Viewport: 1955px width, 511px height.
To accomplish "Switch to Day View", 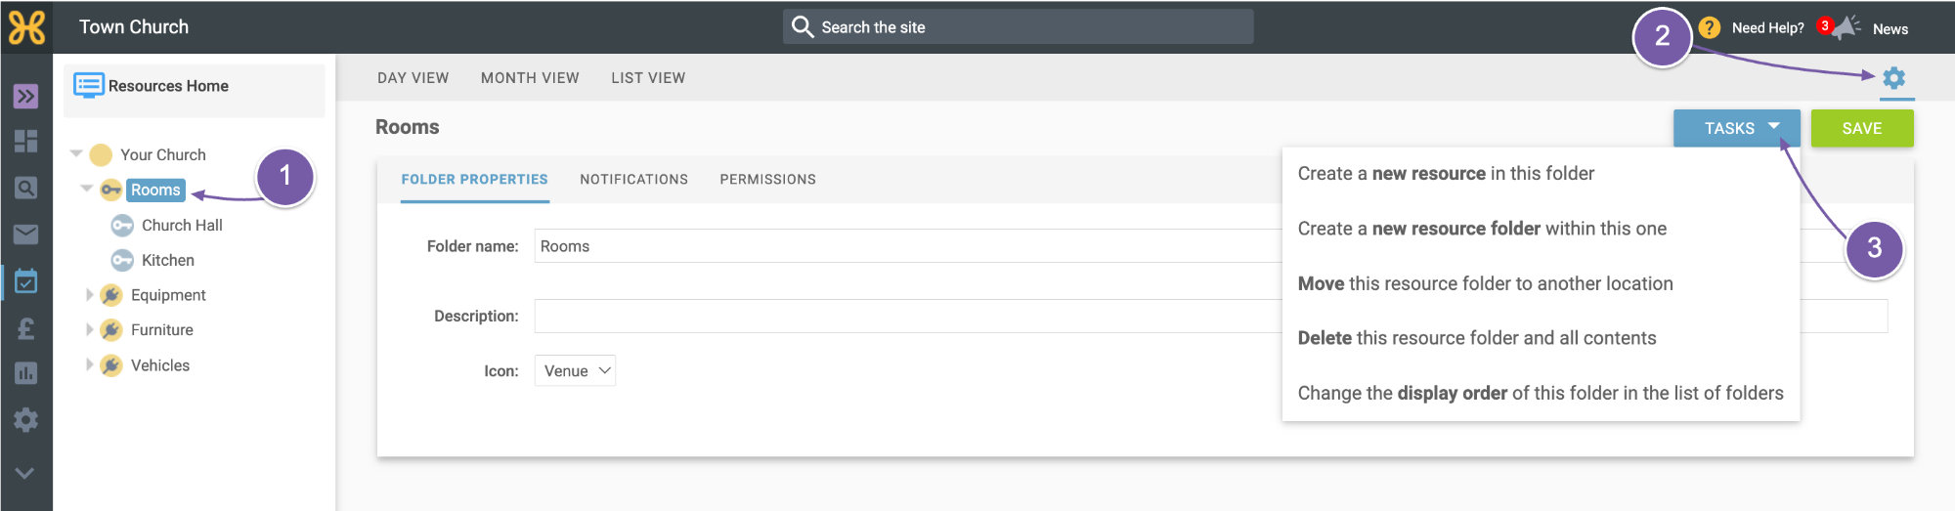I will (x=413, y=78).
